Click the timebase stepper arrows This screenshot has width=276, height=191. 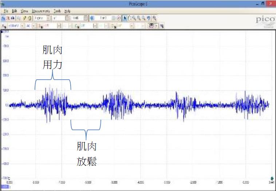point(48,18)
